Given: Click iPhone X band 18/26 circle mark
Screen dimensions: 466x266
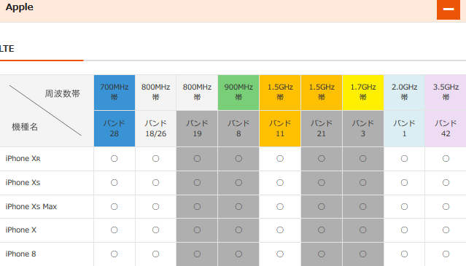Looking at the screenshot, I should [x=156, y=230].
